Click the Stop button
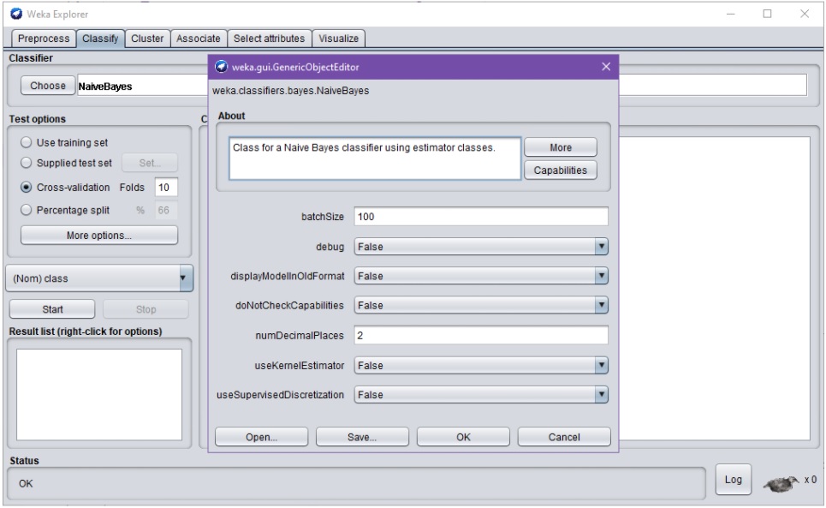Viewport: 826px width, 508px height. coord(146,309)
